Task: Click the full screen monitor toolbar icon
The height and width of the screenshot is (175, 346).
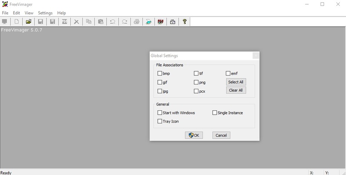Action: click(5, 21)
